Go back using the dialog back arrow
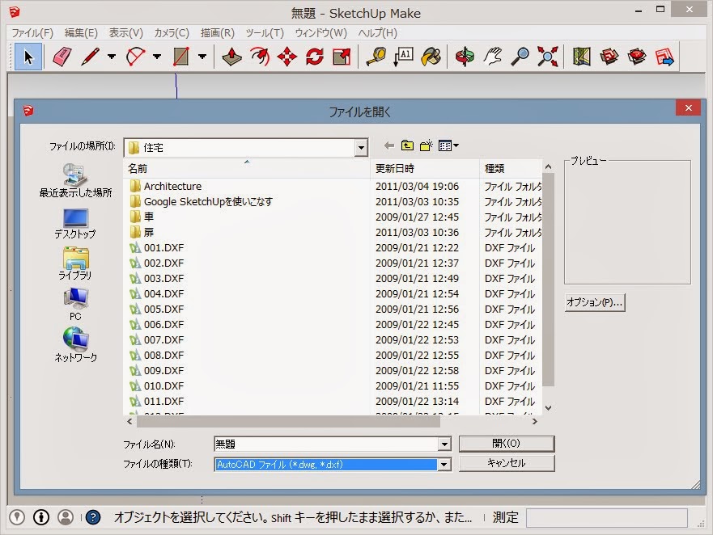The height and width of the screenshot is (535, 713). pos(388,145)
